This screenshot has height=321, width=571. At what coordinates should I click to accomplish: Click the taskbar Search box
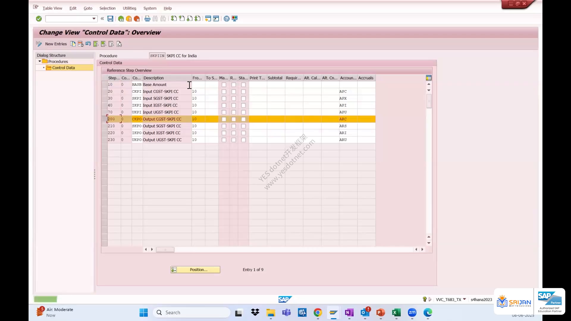click(x=192, y=313)
